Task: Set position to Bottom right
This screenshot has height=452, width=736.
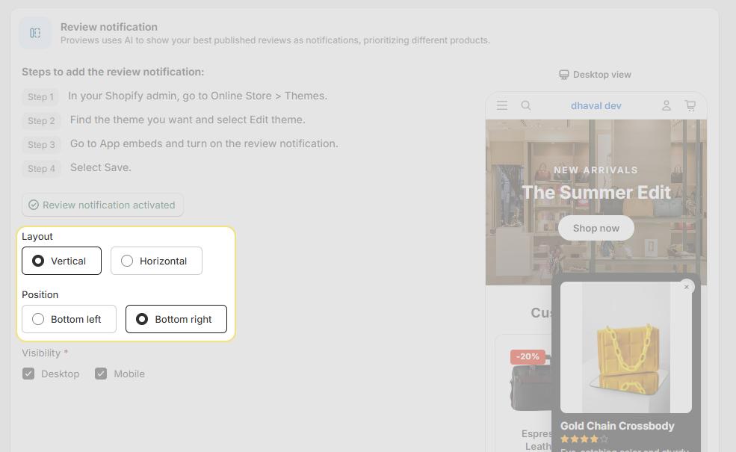Action: (176, 319)
